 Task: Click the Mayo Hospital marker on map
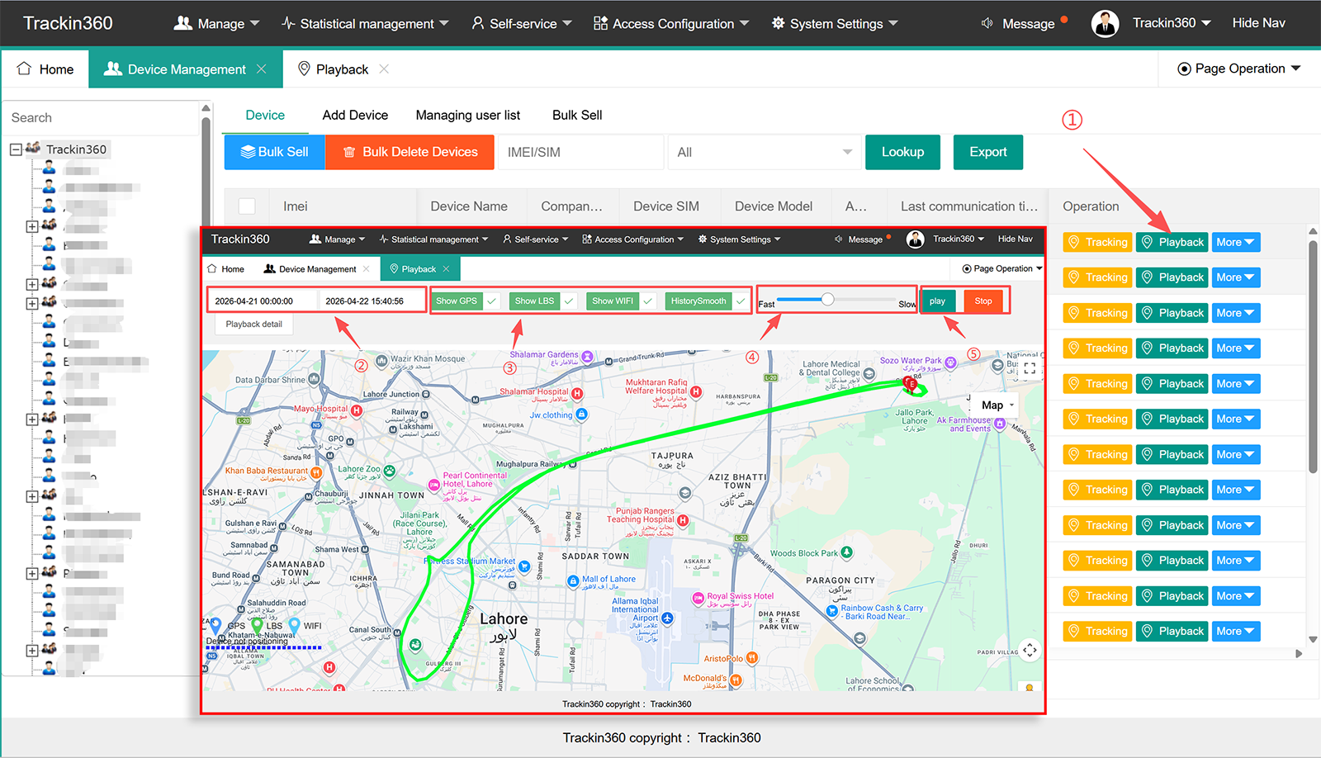tap(357, 410)
